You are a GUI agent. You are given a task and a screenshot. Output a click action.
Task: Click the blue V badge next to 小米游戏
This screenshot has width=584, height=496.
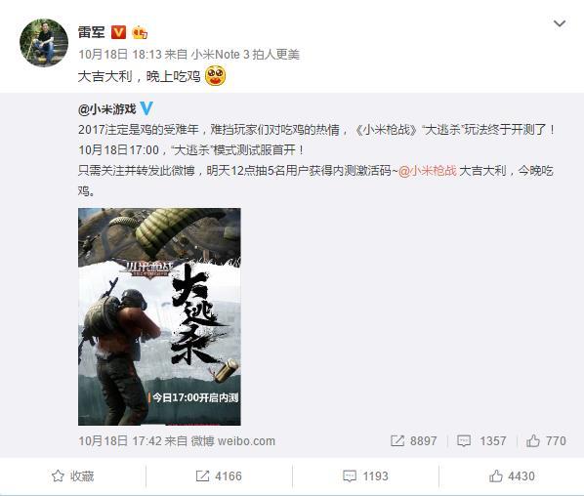146,108
